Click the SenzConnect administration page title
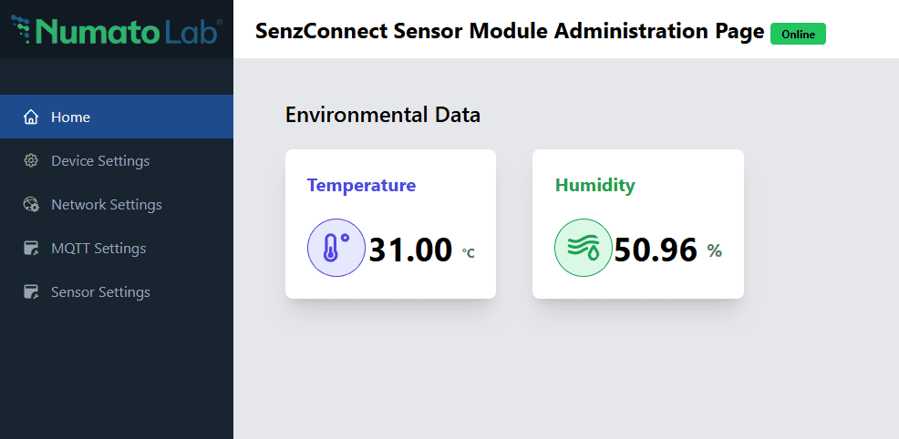899x439 pixels. 510,31
